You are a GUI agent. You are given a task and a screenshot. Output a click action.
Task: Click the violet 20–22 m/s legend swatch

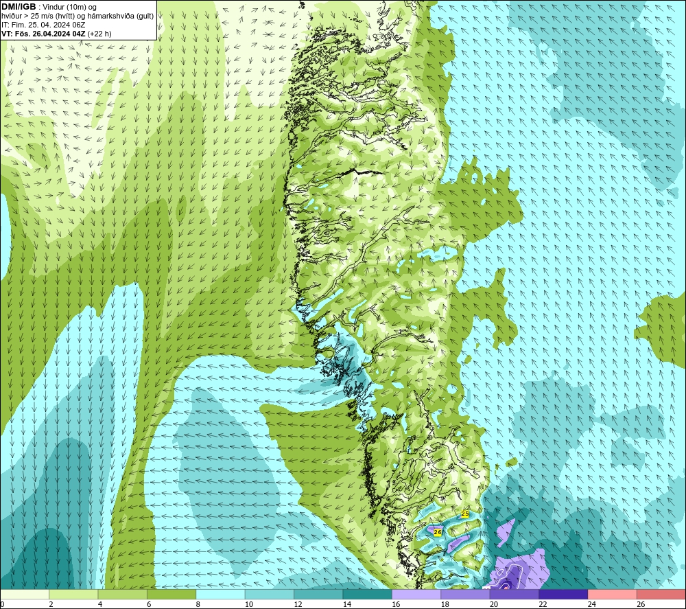514,594
